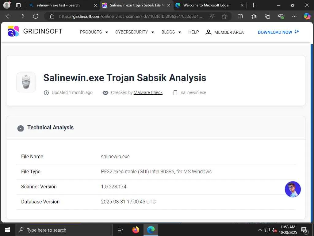Click the PE32 executable File Type value
Viewport: 314px width, 236px height.
(x=156, y=171)
